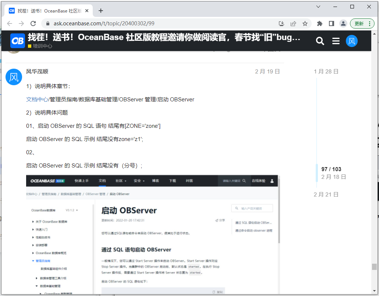Click the poster avatar of 风华茂顺
This screenshot has width=379, height=296.
click(14, 77)
